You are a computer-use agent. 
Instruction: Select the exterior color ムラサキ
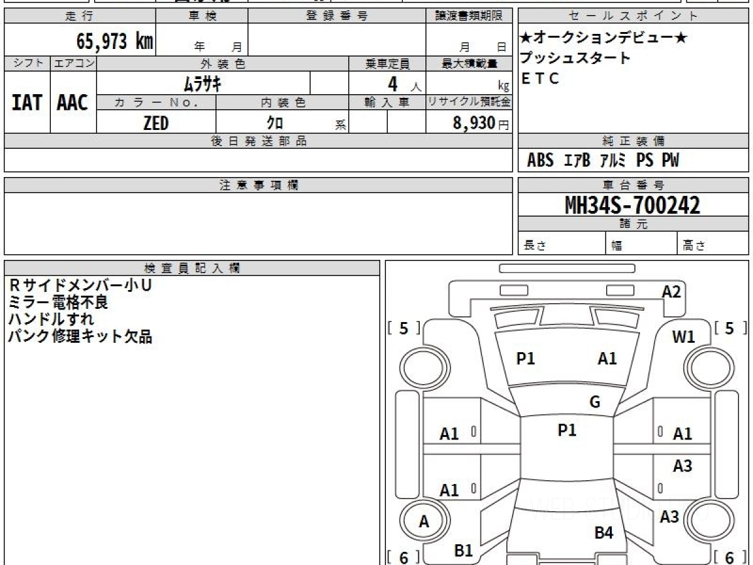(202, 83)
